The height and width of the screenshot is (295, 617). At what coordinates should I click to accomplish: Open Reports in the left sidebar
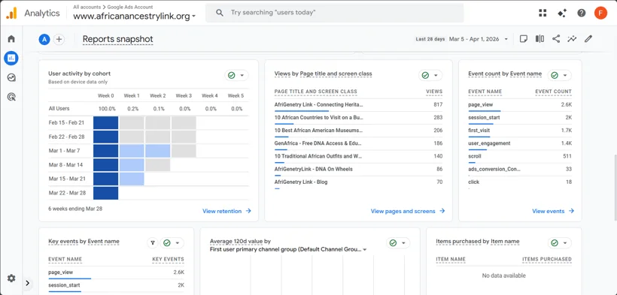click(x=11, y=58)
